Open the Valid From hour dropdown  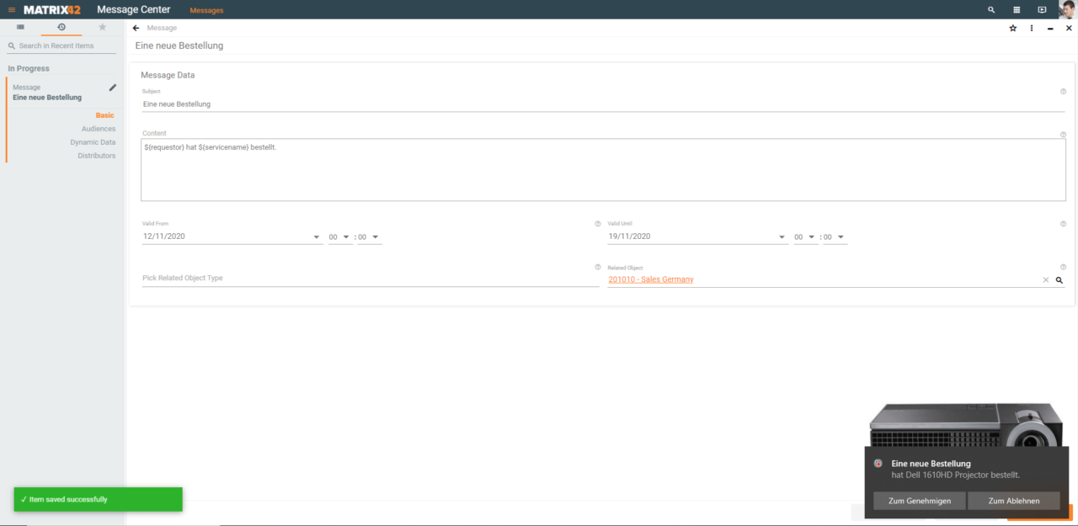click(x=346, y=237)
